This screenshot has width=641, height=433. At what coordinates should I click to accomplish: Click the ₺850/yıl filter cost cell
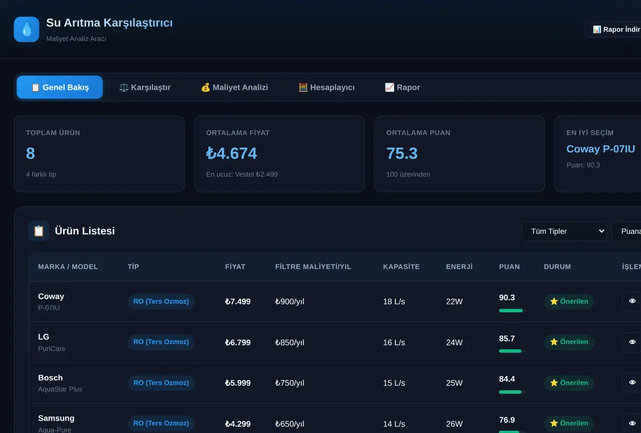pyautogui.click(x=290, y=342)
